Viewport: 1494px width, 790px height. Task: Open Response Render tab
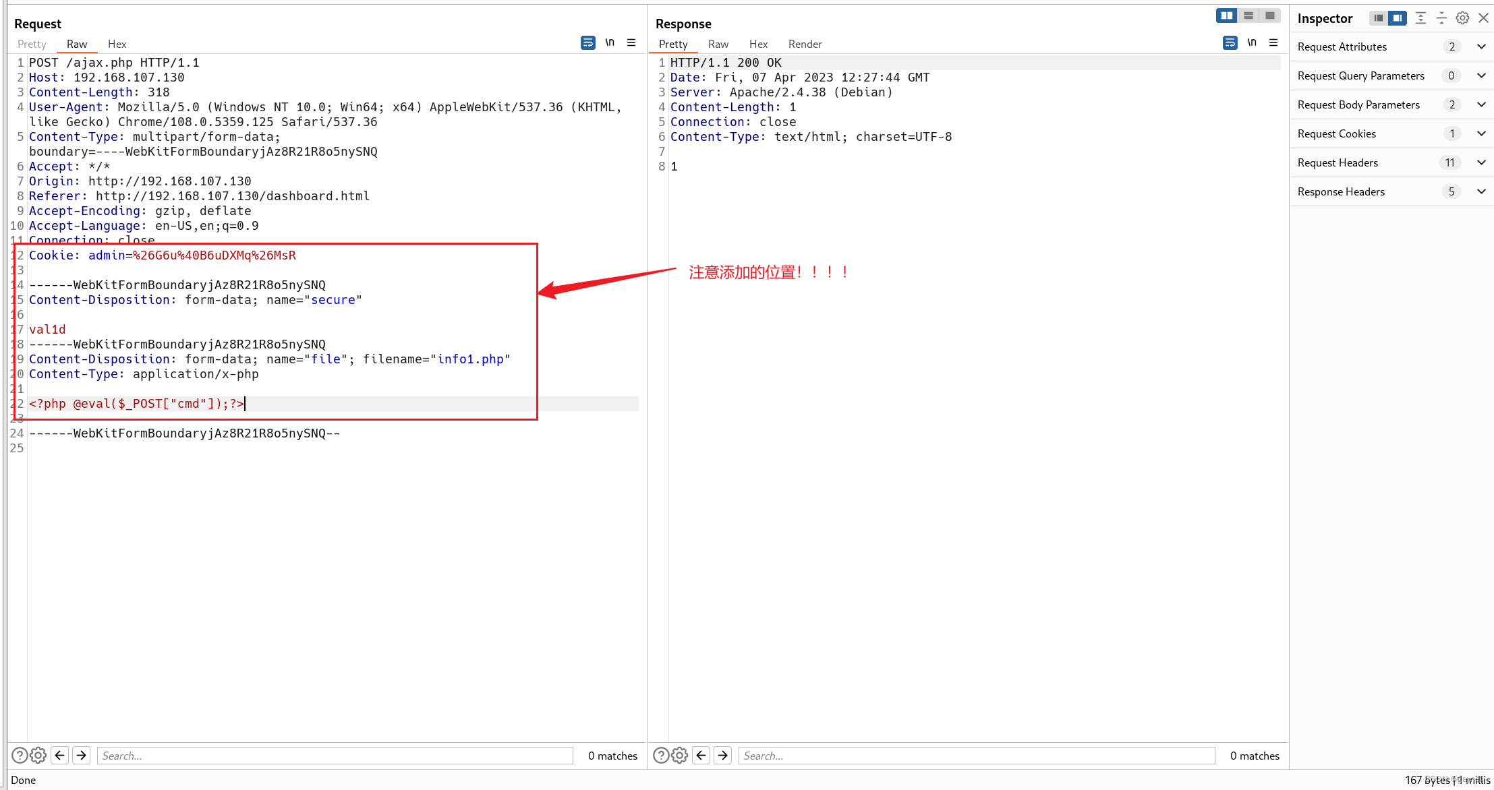pos(805,44)
